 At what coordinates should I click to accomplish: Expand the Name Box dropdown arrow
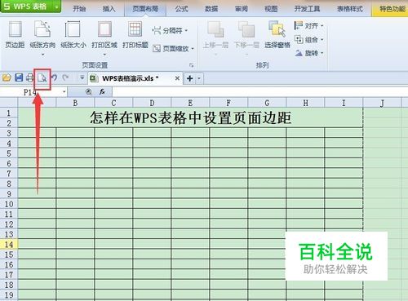[x=64, y=92]
